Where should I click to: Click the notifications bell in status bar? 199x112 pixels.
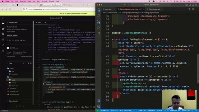[196, 111]
